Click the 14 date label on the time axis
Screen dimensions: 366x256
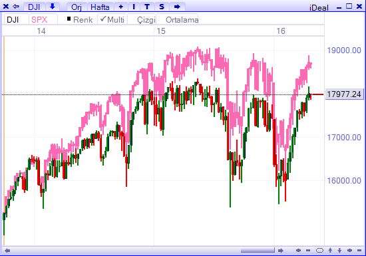(41, 31)
